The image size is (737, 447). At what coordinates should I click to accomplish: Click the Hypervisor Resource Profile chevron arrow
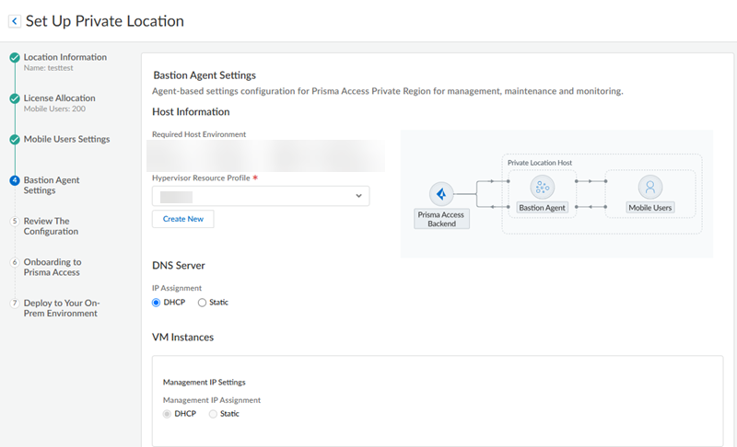coord(358,196)
